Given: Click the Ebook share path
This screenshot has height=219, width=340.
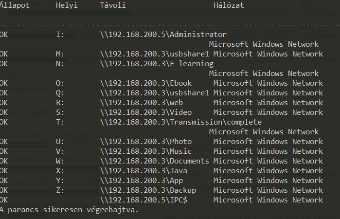Looking at the screenshot, I should pyautogui.click(x=146, y=83).
